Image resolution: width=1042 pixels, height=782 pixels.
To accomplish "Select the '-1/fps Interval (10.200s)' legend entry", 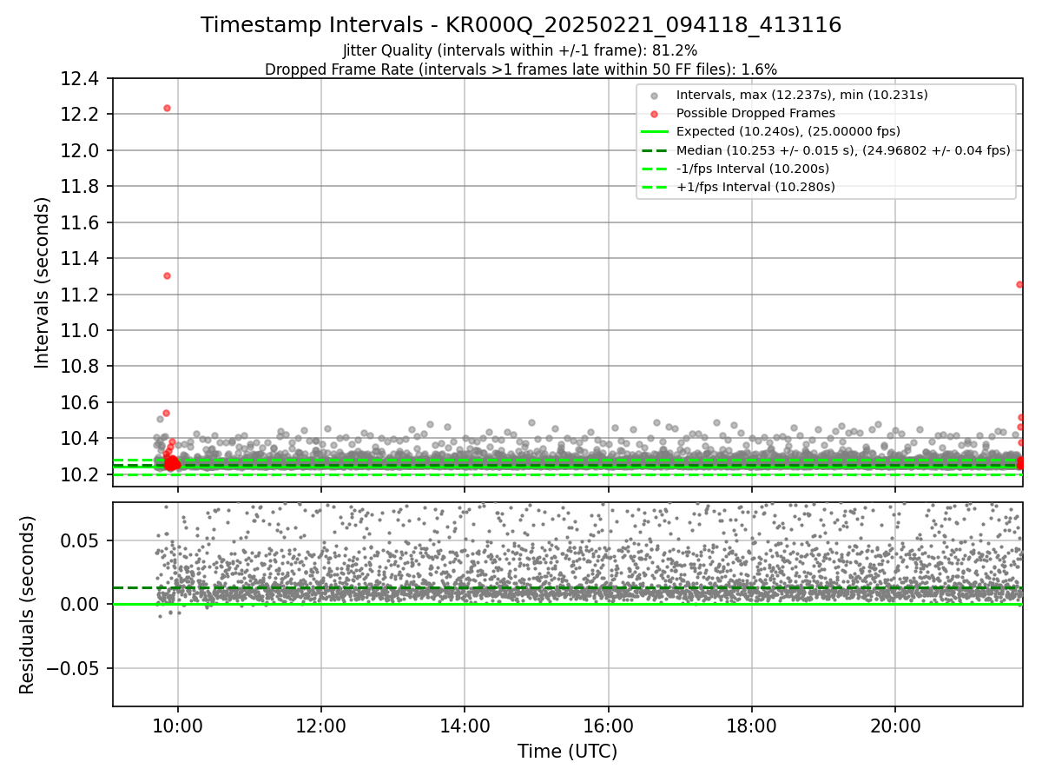I will (753, 169).
